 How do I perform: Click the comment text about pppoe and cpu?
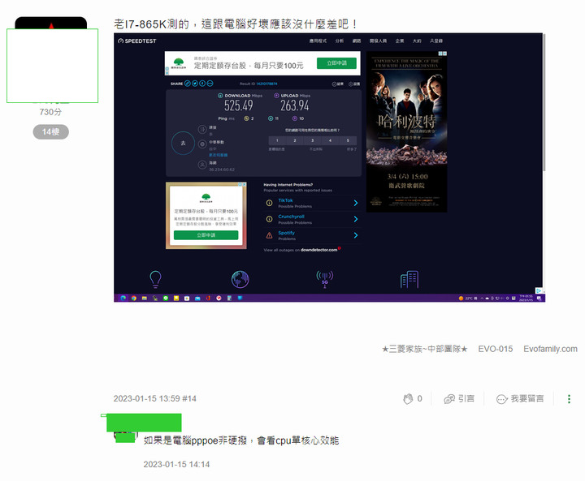pos(241,440)
